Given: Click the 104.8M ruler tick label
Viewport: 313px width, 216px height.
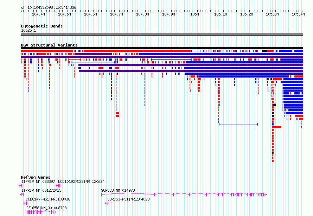Looking at the screenshot, I should click(x=142, y=14).
